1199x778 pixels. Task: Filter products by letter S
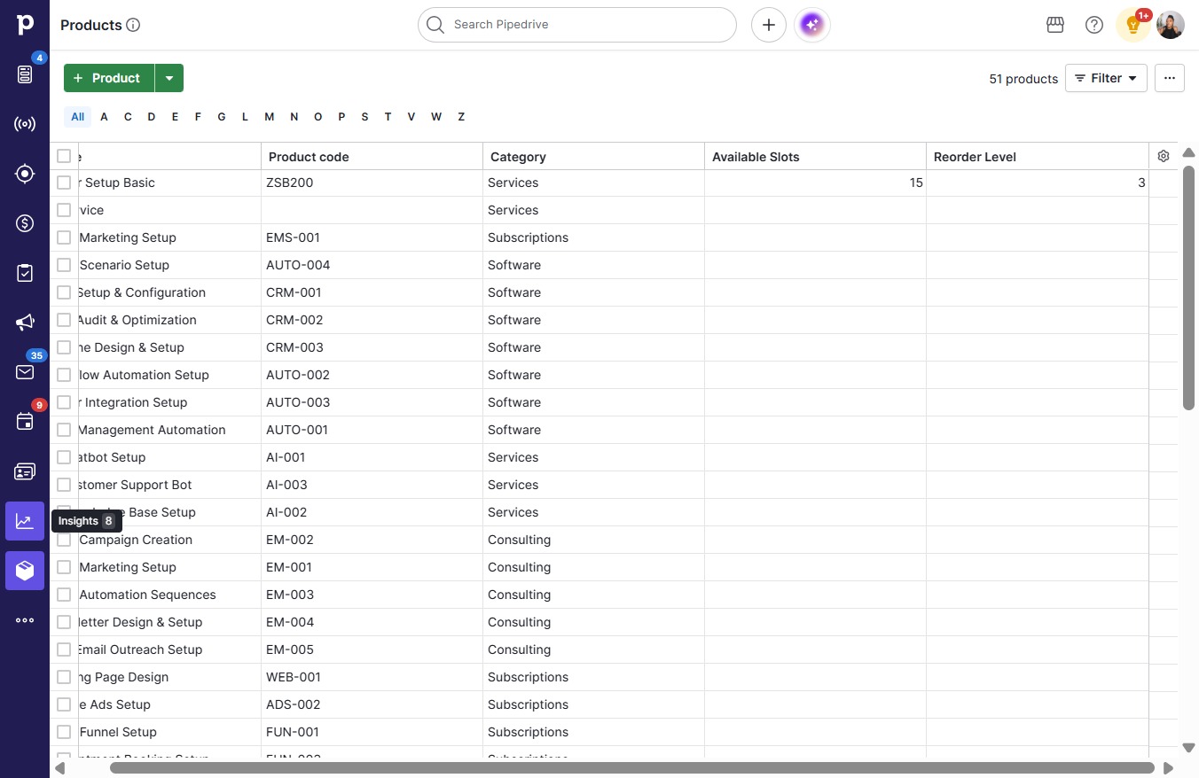[364, 117]
